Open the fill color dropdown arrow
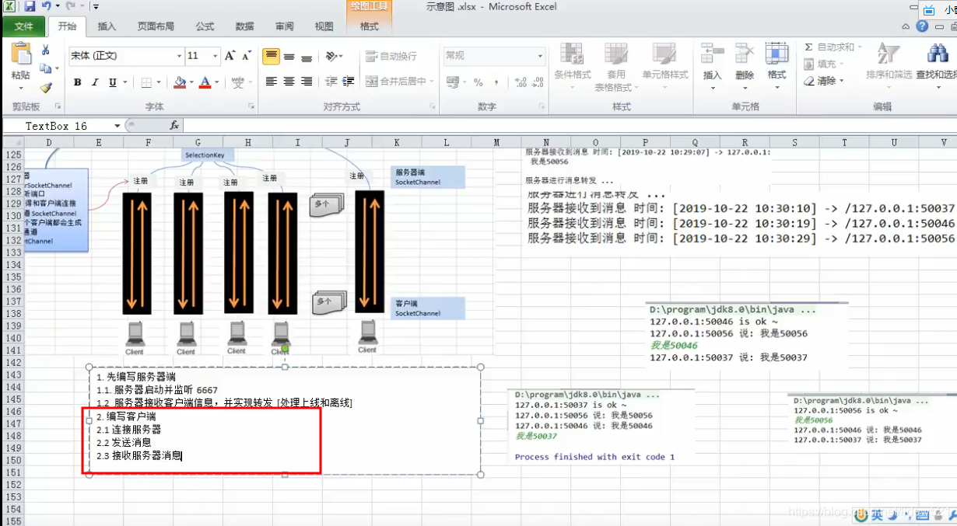 191,82
